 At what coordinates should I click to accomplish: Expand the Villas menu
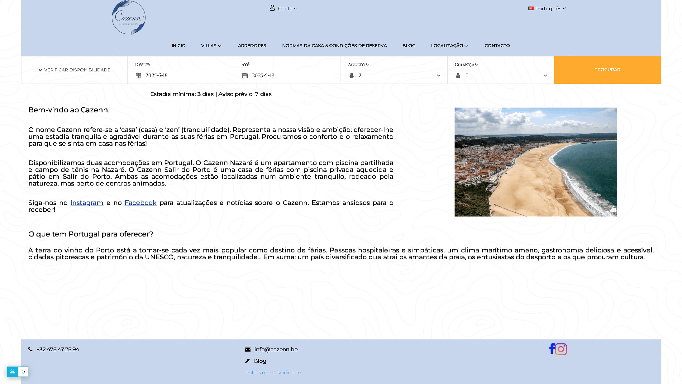click(x=211, y=46)
